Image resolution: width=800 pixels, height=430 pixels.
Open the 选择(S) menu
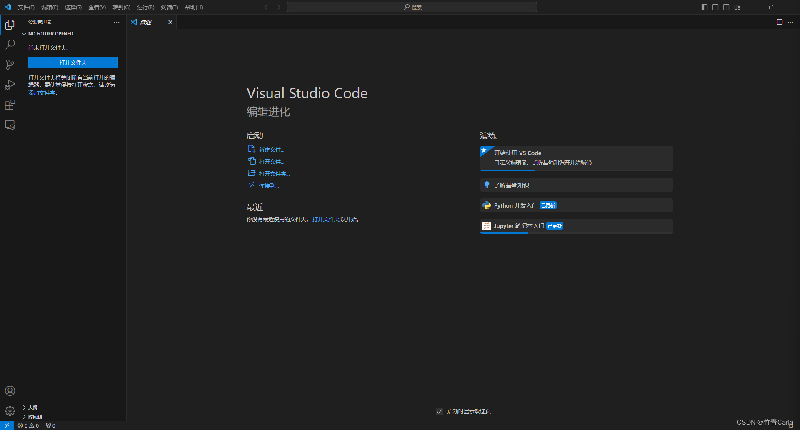click(73, 7)
